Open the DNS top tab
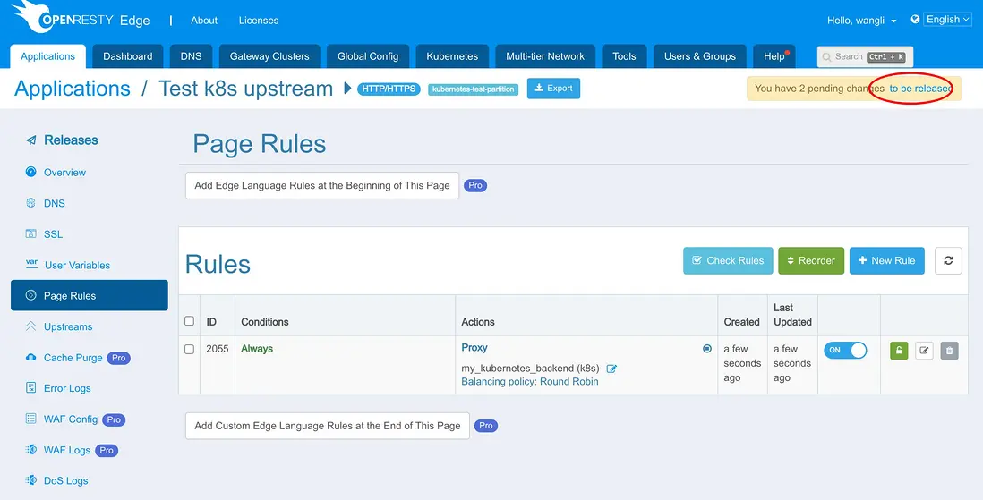Screen dimensions: 983x500 point(192,56)
